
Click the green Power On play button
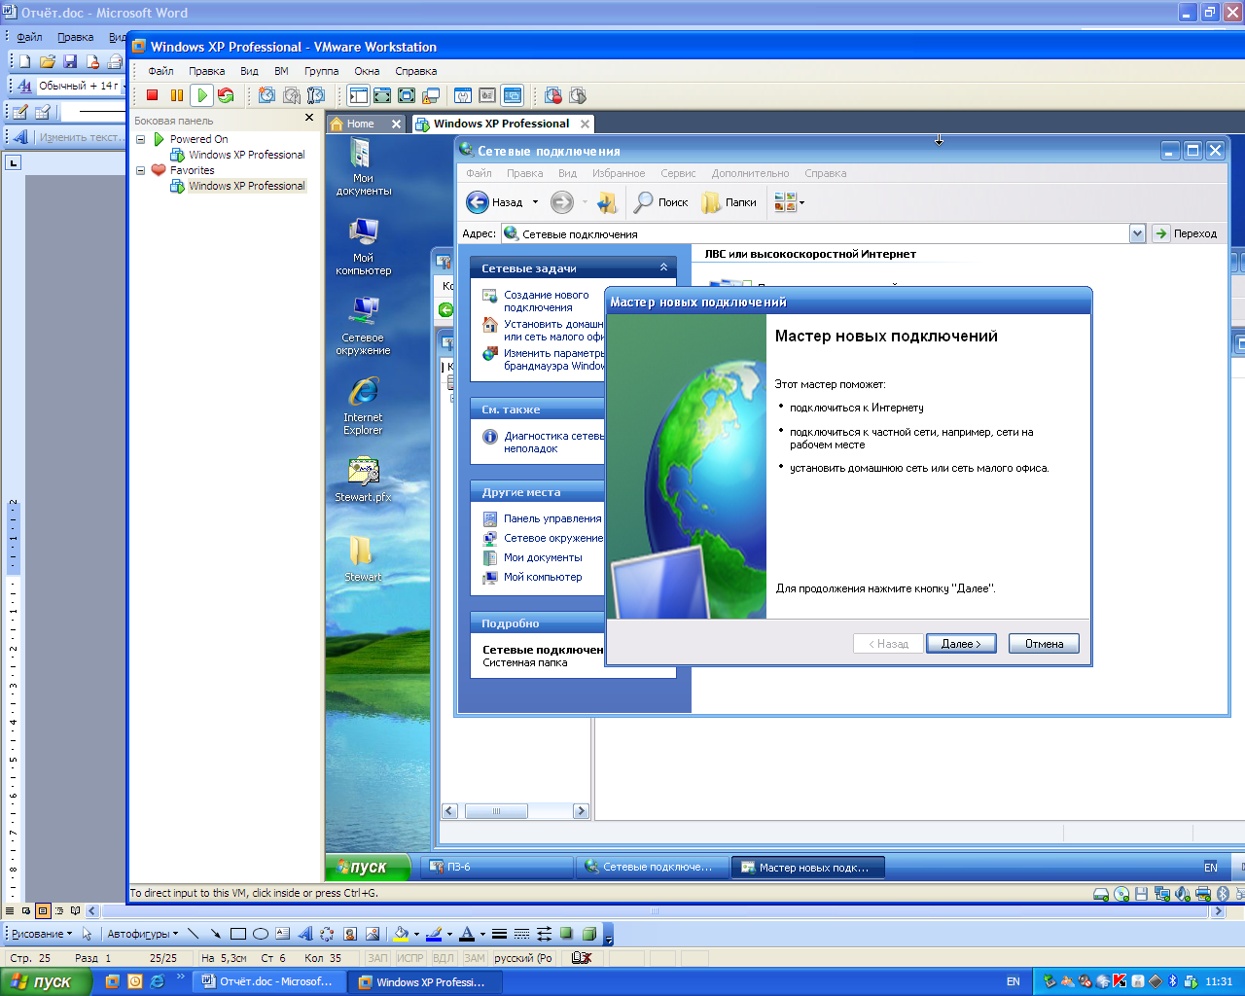pos(201,95)
